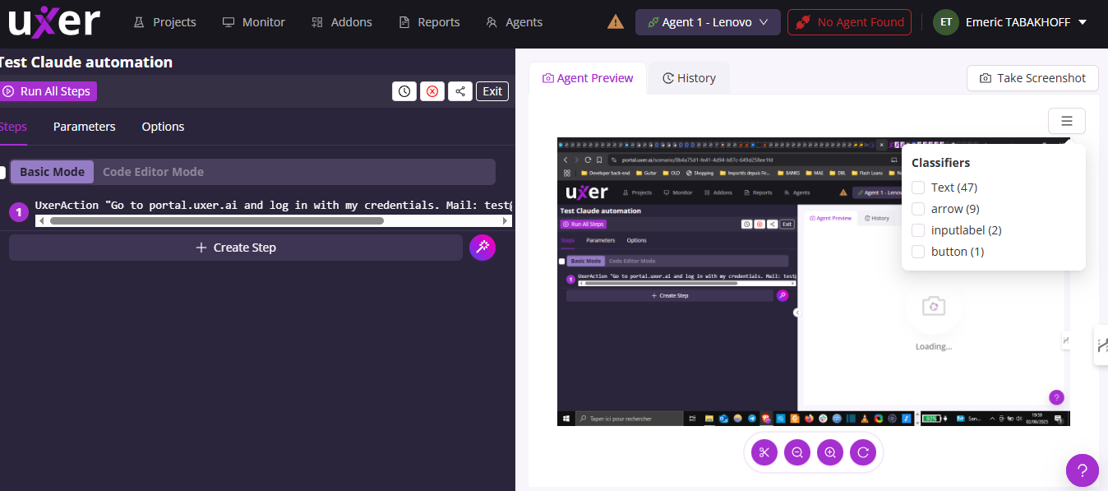Image resolution: width=1108 pixels, height=491 pixels.
Task: Open the History tab
Action: [x=689, y=78]
